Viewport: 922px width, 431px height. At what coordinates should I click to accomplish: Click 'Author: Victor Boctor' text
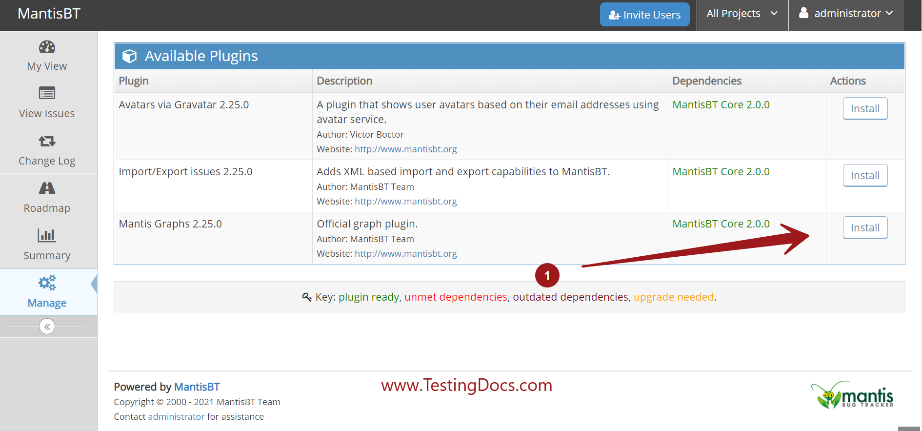360,134
